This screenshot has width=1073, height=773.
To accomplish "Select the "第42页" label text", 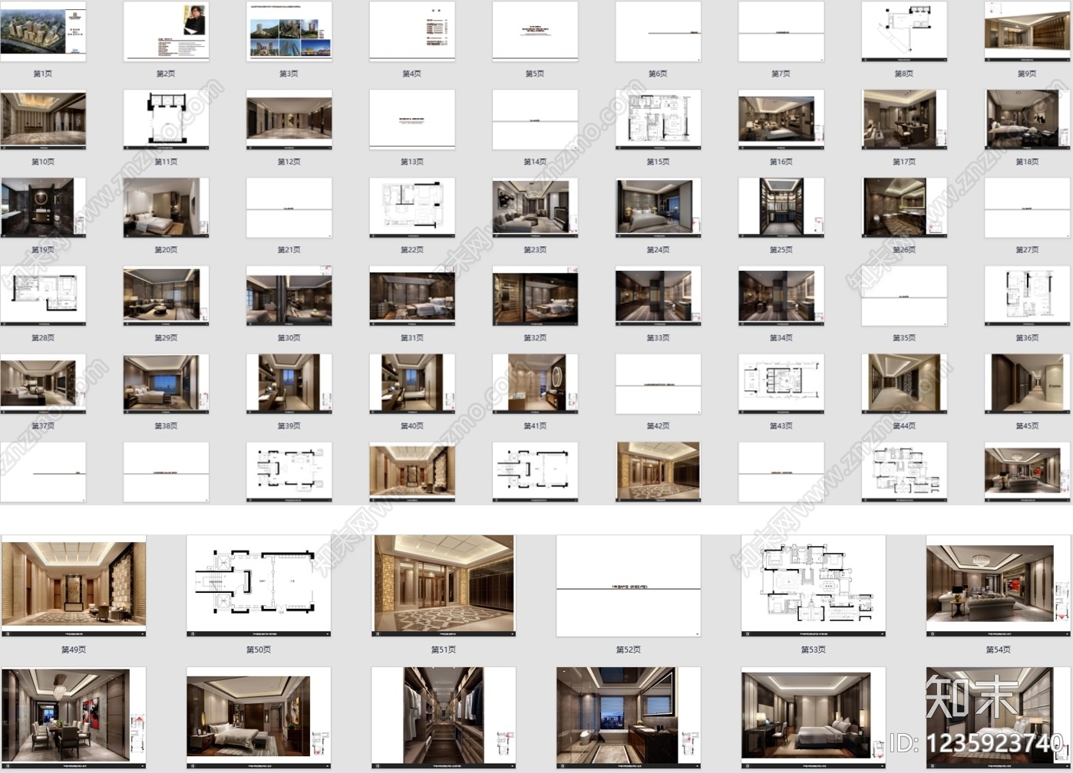I will [x=658, y=426].
